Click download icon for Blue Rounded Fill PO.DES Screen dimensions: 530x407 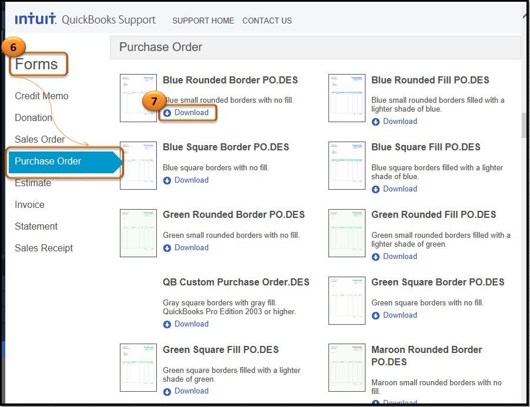[x=375, y=122]
